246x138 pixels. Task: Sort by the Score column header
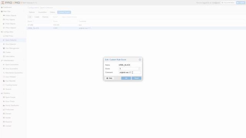coord(65,21)
